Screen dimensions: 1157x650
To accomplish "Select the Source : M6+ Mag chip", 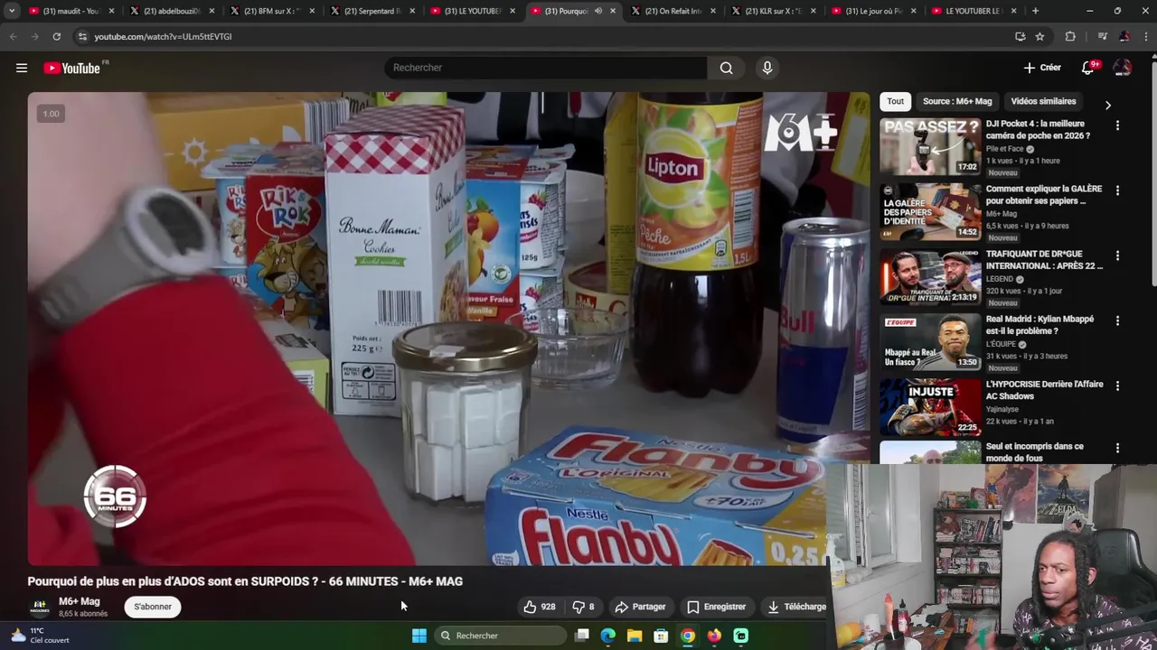I will coord(957,101).
